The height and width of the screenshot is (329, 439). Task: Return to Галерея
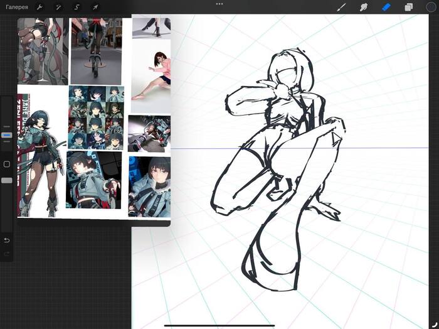(x=17, y=7)
